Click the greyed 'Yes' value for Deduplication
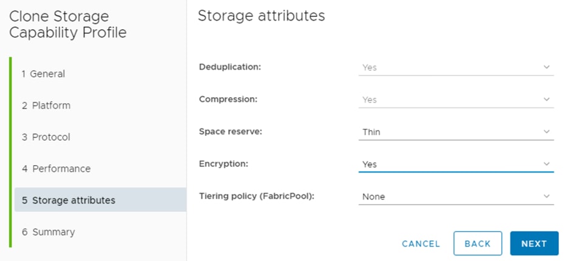 pyautogui.click(x=370, y=67)
